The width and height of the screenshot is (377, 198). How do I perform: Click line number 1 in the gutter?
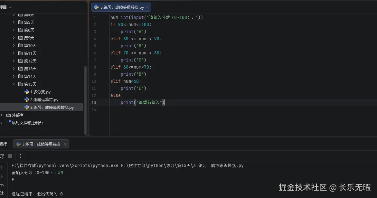coord(95,17)
